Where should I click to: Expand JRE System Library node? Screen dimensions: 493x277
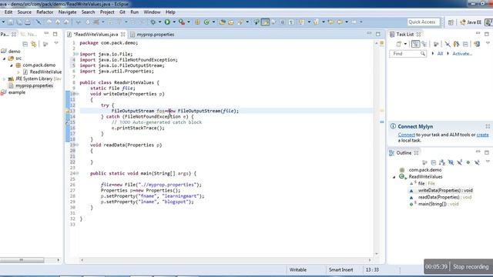coord(4,79)
